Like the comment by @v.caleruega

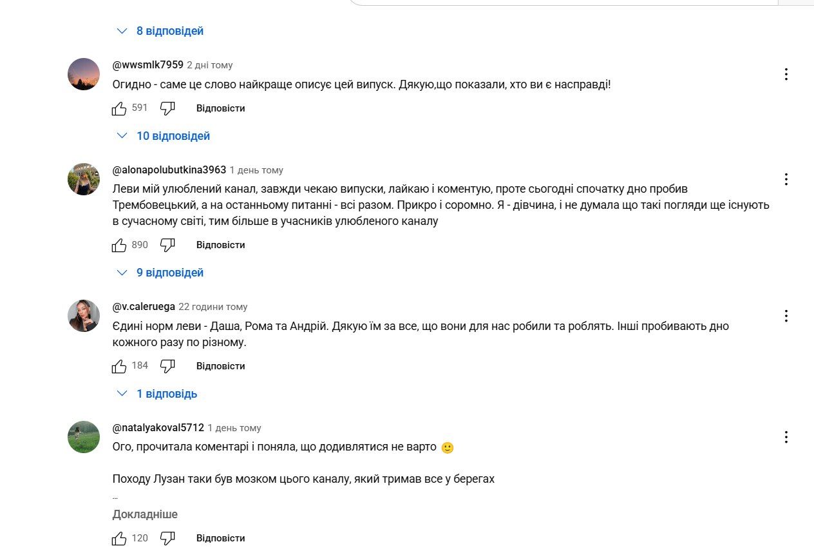119,366
